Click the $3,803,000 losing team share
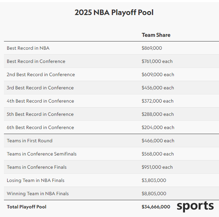Viewport: 219px width, 217px height. (154, 181)
